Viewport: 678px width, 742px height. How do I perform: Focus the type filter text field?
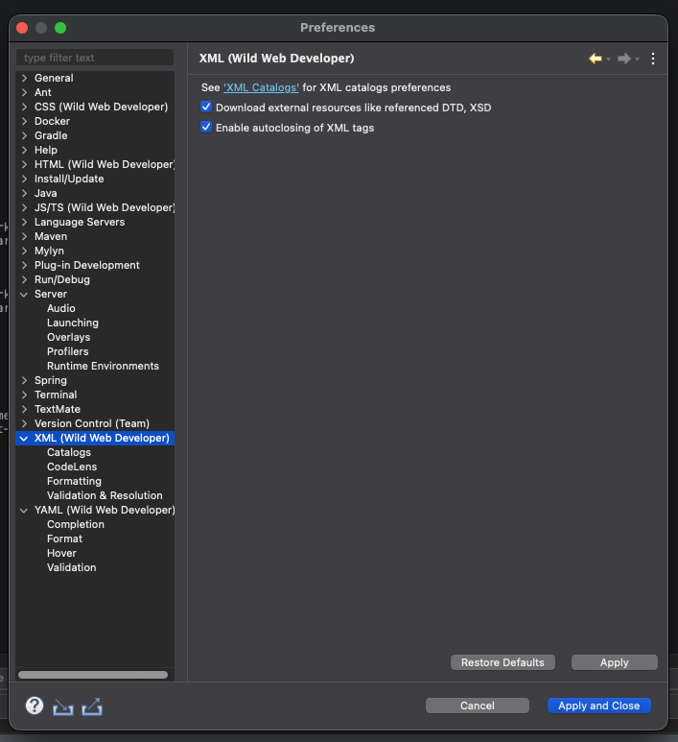point(95,58)
